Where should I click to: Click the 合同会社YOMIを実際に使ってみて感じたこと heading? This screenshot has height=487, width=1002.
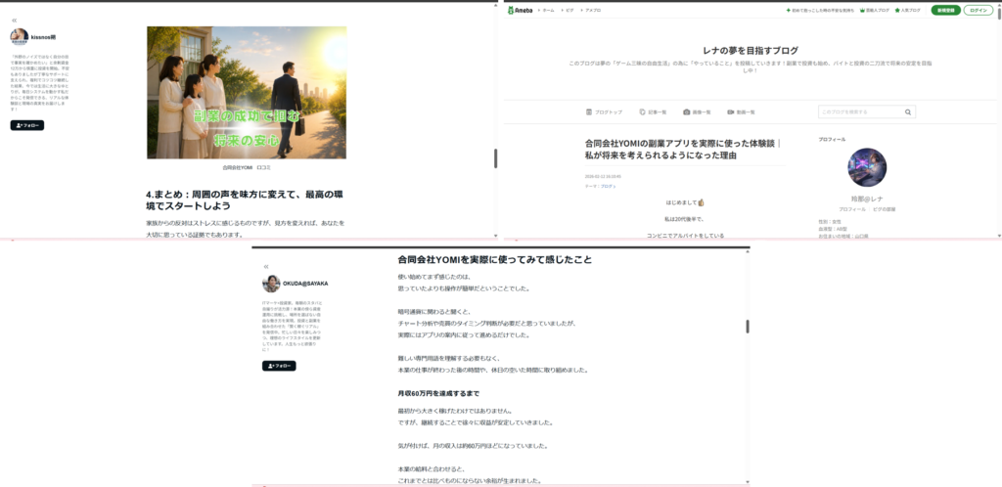pos(494,260)
